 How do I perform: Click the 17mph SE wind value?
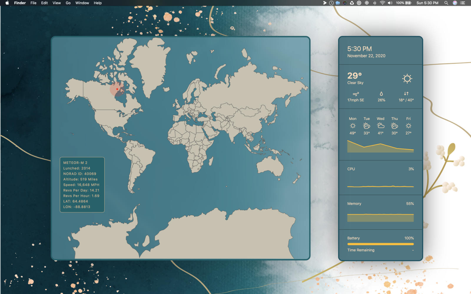pyautogui.click(x=356, y=100)
